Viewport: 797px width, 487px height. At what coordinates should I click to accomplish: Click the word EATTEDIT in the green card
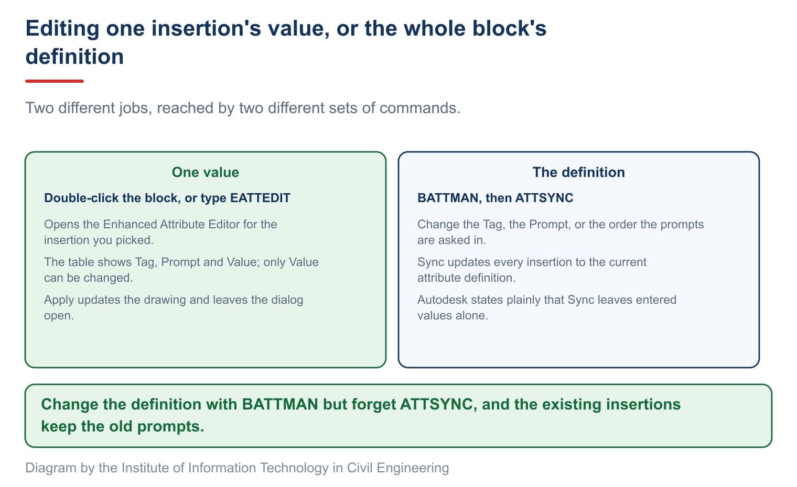(260, 198)
